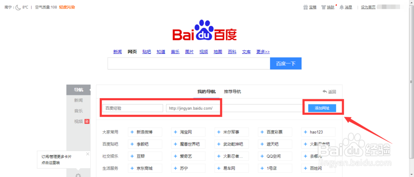Switch to 推荐导航 tab
Viewport: 414px width, 177px height.
click(232, 92)
